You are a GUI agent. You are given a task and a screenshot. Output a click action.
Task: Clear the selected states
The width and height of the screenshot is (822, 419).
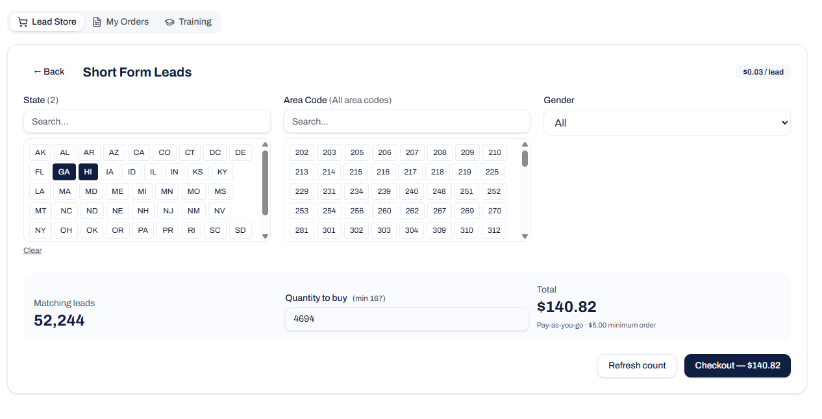point(32,250)
